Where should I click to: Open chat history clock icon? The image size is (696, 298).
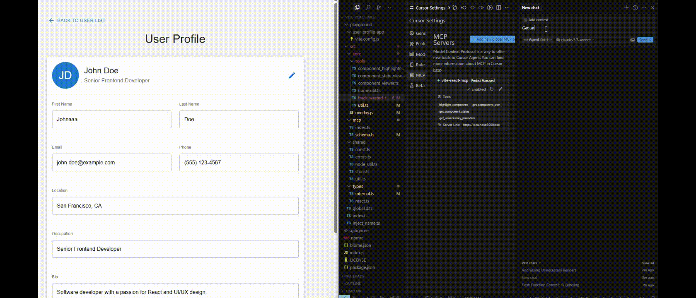coord(635,7)
